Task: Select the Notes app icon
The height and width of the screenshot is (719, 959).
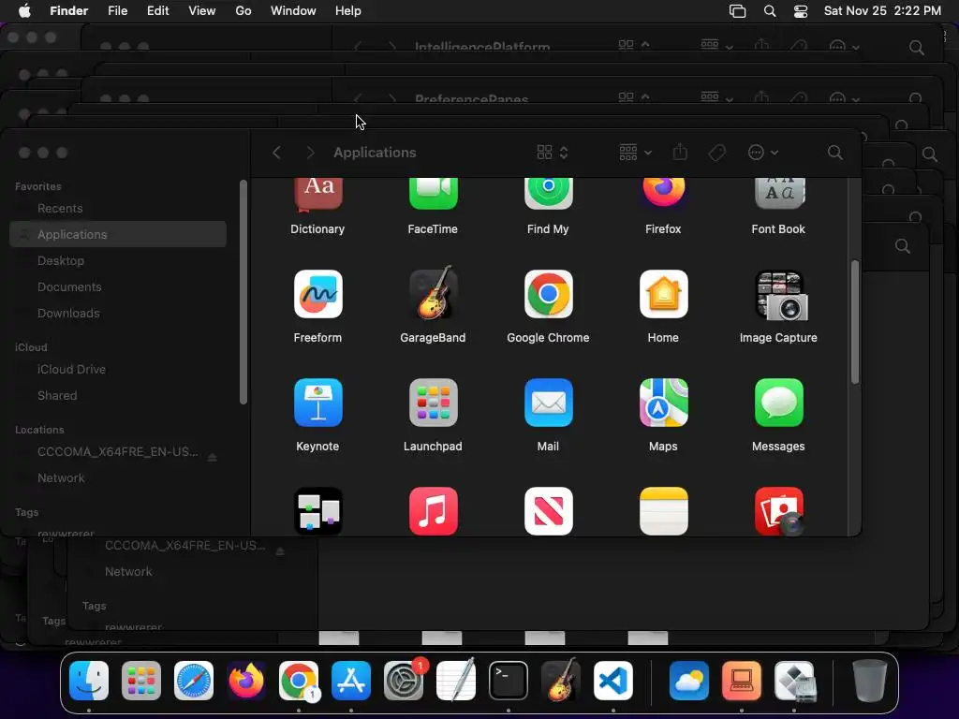Action: [x=663, y=511]
